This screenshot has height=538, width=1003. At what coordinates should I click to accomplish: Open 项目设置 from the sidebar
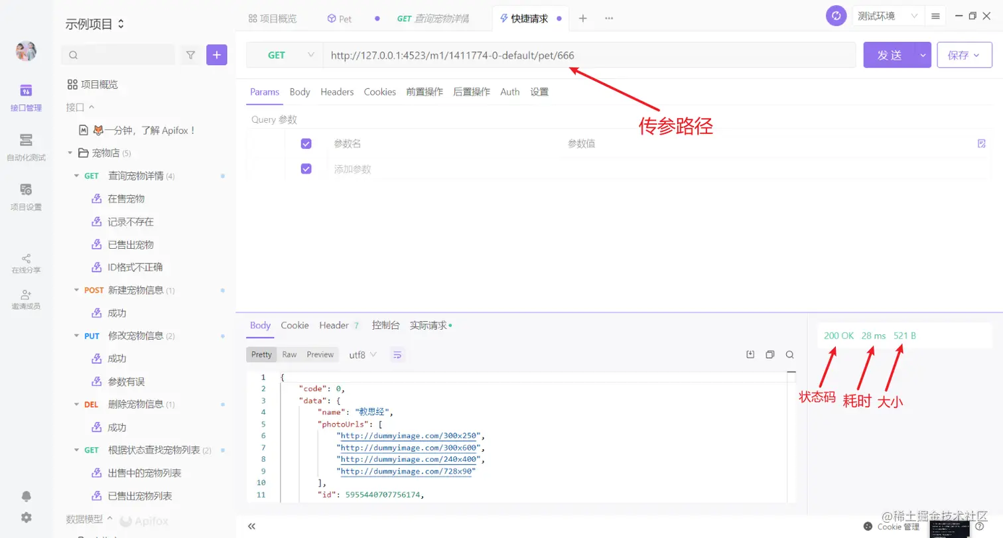(25, 197)
